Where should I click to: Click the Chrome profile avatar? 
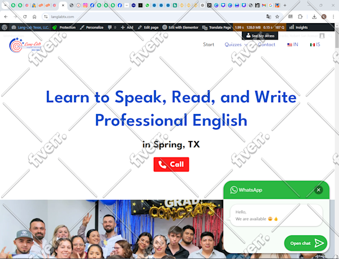[x=324, y=16]
